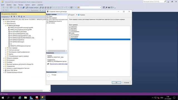
Task: Open the wrench properties icon in the toolbar
Action: [106, 7]
